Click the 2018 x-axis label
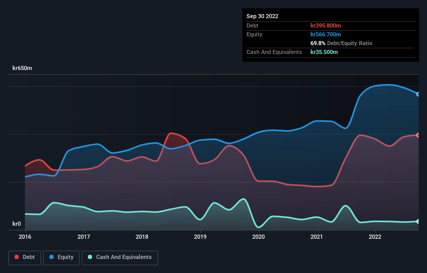The width and height of the screenshot is (427, 273). tap(142, 237)
